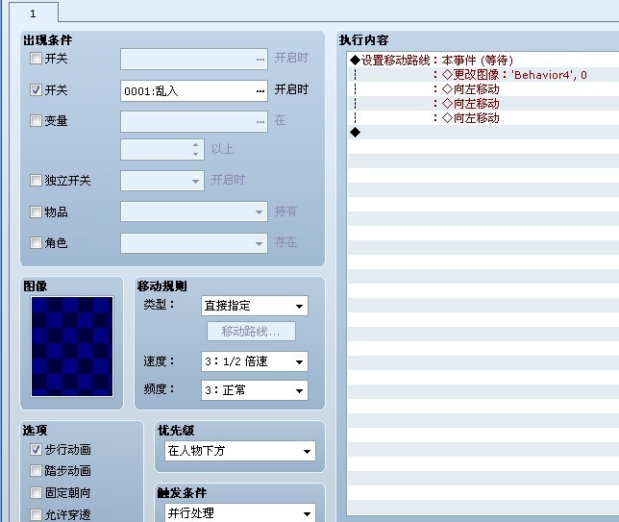
Task: Open the 角色 dropdown
Action: click(194, 243)
